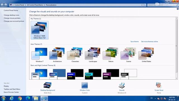Click the EN language indicator in tray

pos(152,98)
